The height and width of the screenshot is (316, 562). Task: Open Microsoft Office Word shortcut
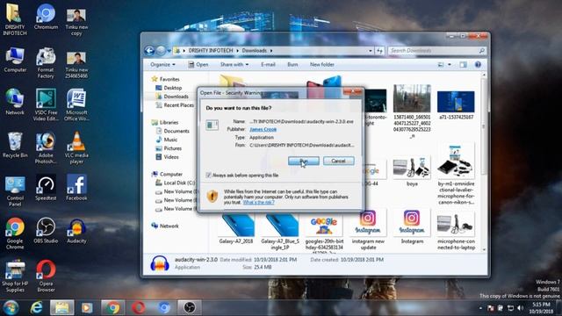76,105
